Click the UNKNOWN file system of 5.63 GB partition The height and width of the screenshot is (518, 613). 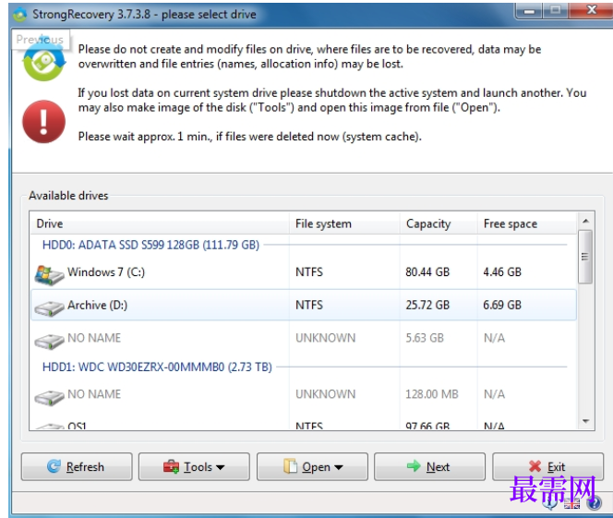325,338
